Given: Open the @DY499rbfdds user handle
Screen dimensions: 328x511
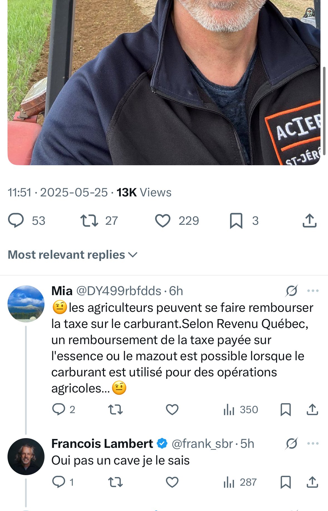Looking at the screenshot, I should tap(119, 291).
